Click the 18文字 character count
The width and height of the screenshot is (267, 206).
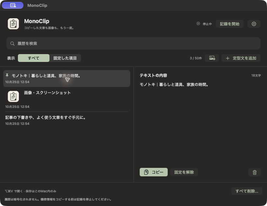click(x=256, y=75)
